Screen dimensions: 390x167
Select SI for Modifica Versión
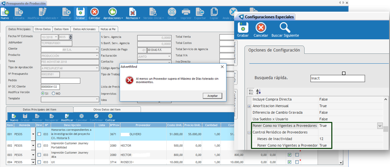43,93
